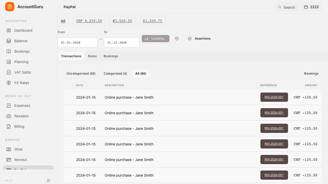
Task: Click first row description Online purchase - Jane Smith
Action: click(x=129, y=97)
